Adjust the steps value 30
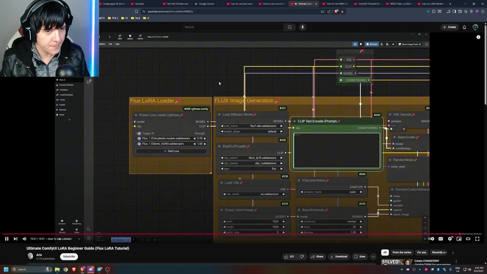The width and height of the screenshot is (487, 274). 331,227
